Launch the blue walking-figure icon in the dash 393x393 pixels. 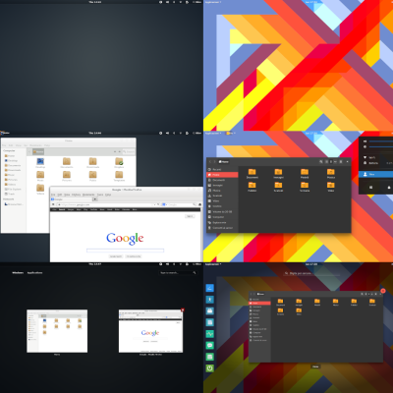[x=209, y=300]
